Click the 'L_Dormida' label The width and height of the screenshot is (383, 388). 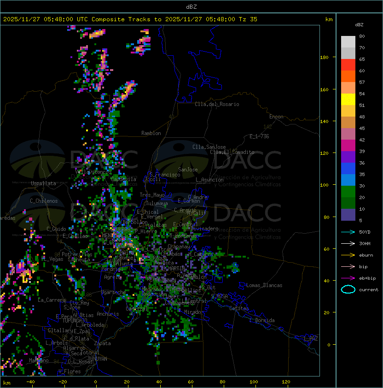(x=262, y=320)
